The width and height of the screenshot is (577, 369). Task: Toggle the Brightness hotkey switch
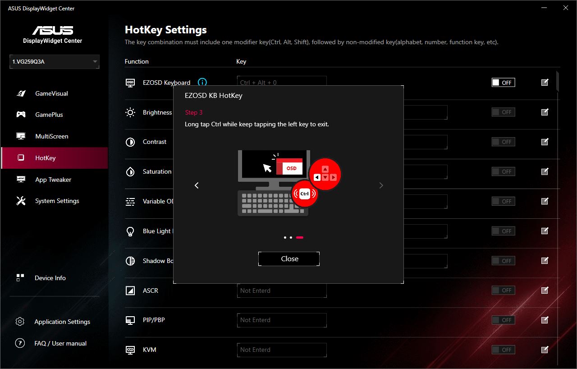[503, 112]
